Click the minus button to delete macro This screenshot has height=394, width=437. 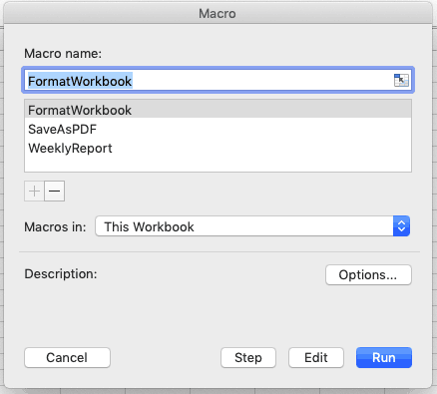[x=55, y=192]
